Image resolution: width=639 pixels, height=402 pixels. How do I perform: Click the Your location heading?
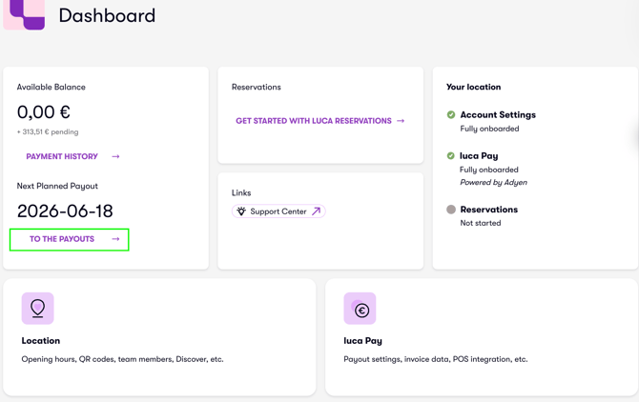pyautogui.click(x=474, y=87)
